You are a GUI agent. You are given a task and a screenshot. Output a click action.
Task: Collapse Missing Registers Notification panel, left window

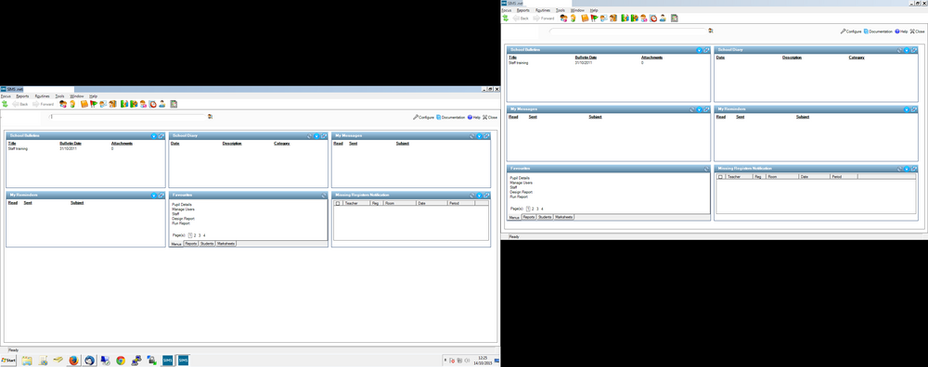(480, 195)
